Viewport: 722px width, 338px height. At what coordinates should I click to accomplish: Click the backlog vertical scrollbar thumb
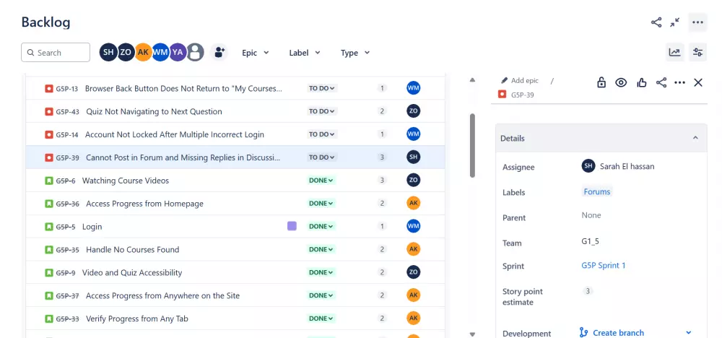(472, 145)
